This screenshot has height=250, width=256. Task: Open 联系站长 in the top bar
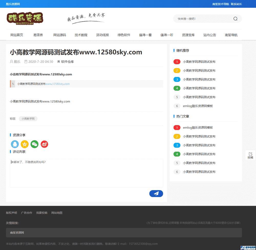(236, 4)
